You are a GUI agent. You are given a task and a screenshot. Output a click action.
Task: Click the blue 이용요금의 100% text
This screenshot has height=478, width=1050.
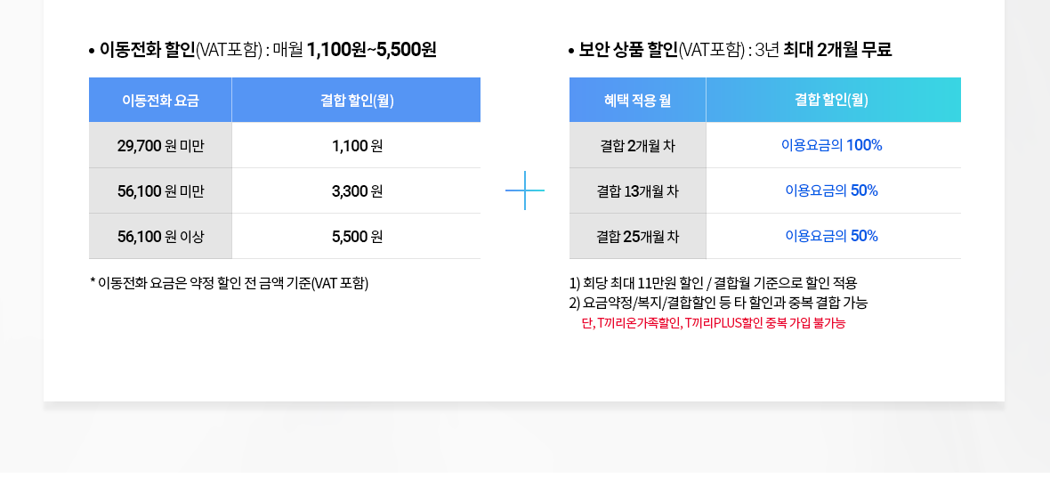(x=831, y=146)
